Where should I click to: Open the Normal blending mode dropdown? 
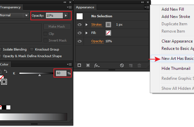click(x=14, y=15)
